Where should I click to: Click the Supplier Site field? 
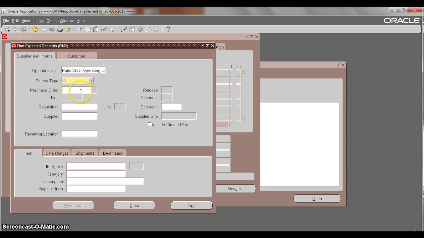point(179,116)
